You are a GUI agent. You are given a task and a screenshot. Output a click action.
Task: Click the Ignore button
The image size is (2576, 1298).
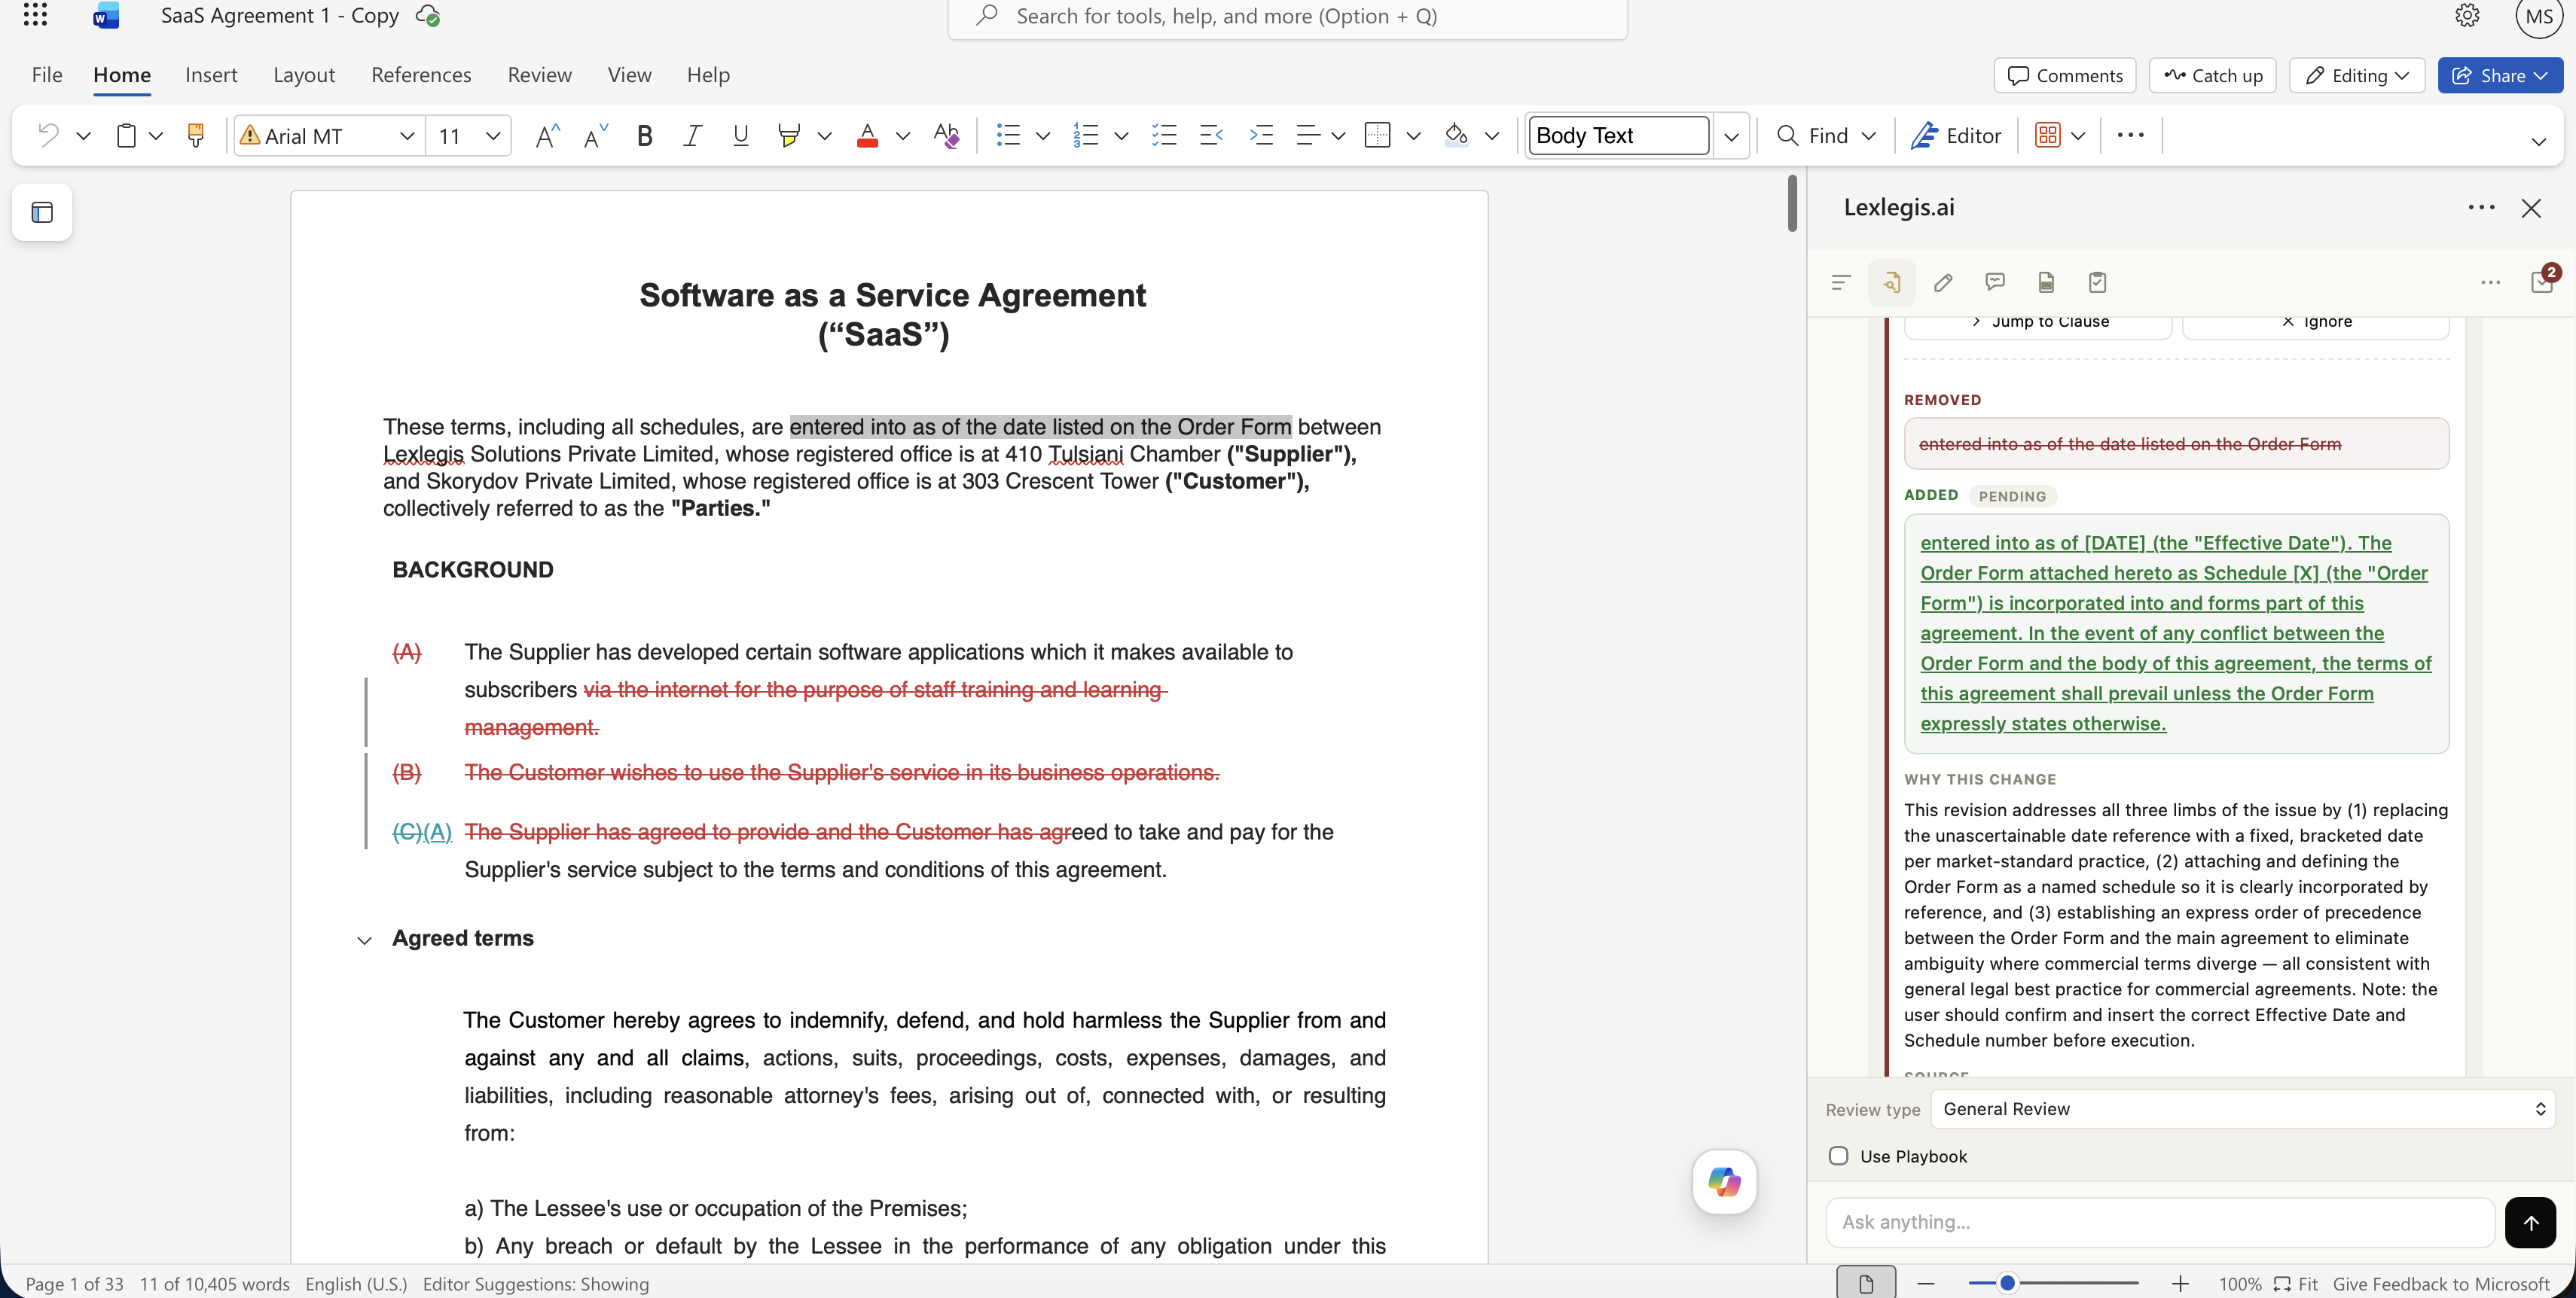[x=2316, y=321]
